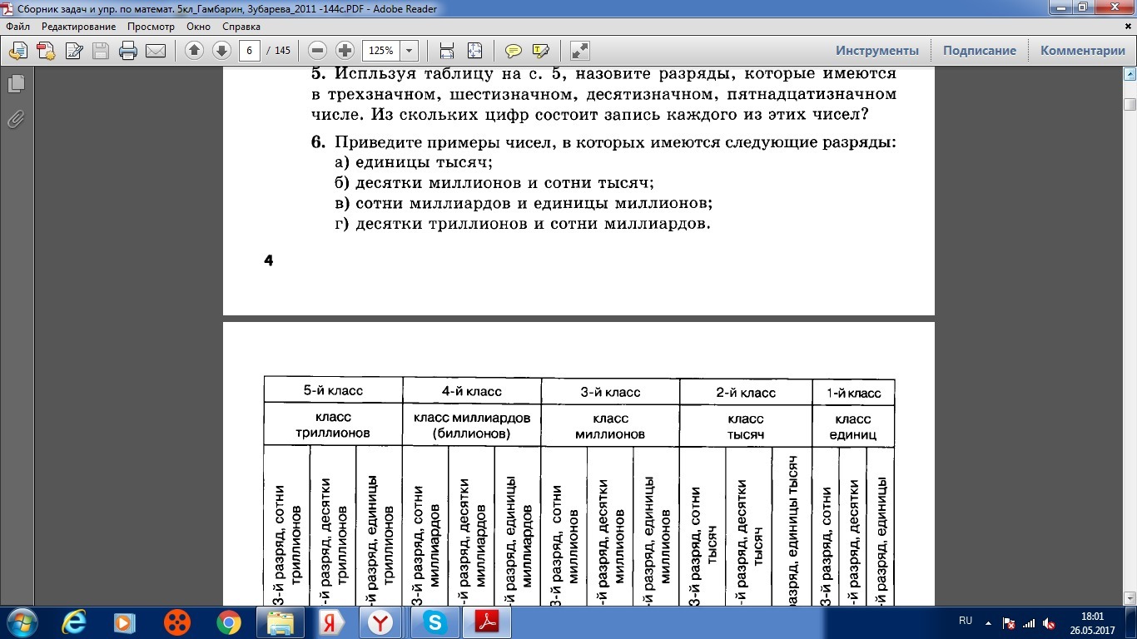
Task: Click the Save floppy disk icon
Action: (x=101, y=51)
